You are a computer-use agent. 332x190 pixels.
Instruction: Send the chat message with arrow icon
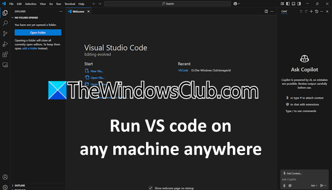(x=322, y=186)
